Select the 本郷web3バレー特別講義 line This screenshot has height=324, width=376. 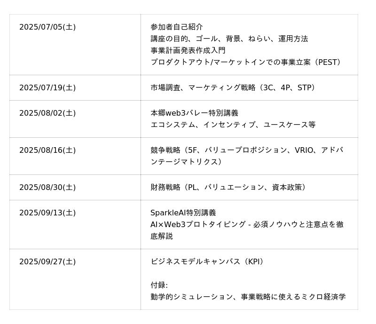[x=194, y=113]
